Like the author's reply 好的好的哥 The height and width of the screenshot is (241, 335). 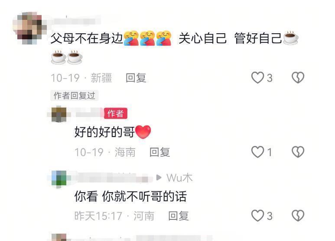point(258,152)
